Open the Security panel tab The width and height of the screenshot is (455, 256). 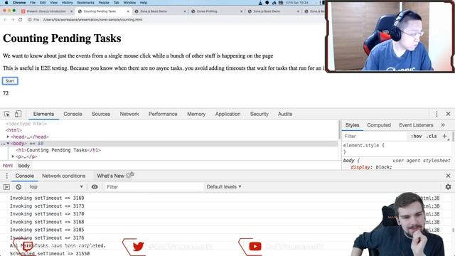pos(259,114)
